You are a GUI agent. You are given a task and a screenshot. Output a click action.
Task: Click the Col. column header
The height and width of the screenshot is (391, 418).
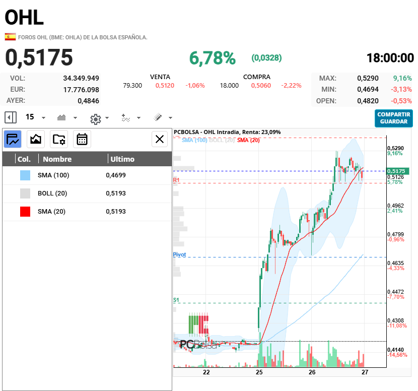click(x=24, y=159)
